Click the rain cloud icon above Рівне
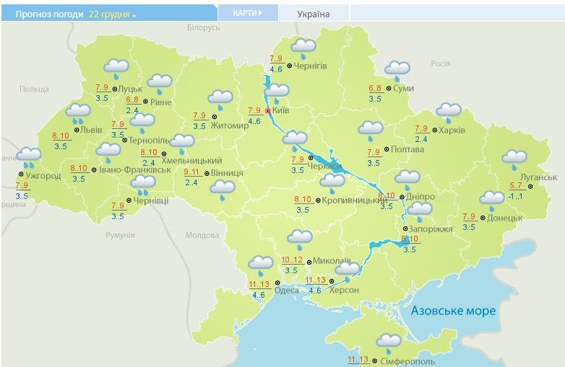This screenshot has height=367, width=565. (160, 84)
